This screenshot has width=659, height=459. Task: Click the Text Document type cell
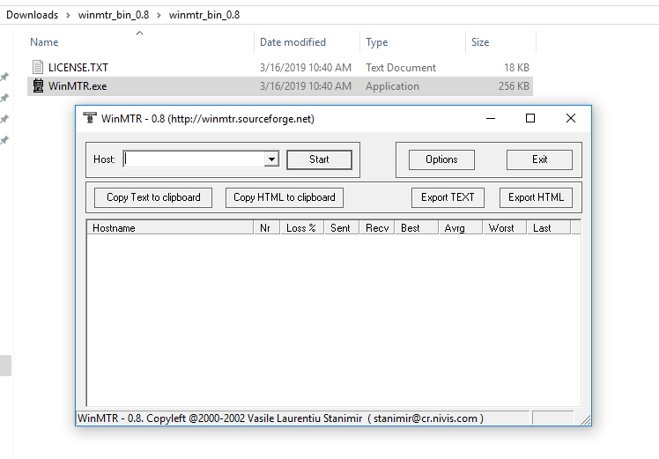[x=401, y=68]
